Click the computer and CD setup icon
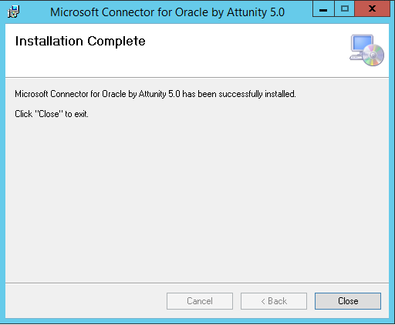The image size is (395, 325). click(366, 50)
